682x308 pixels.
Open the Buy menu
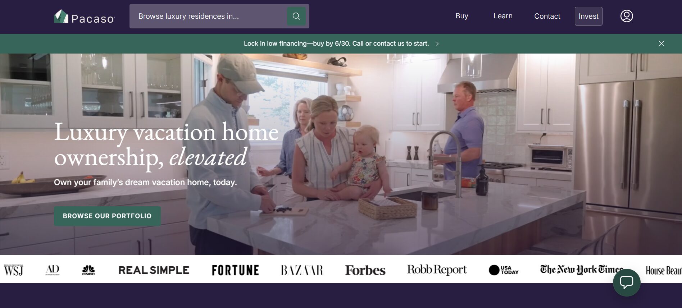[462, 16]
